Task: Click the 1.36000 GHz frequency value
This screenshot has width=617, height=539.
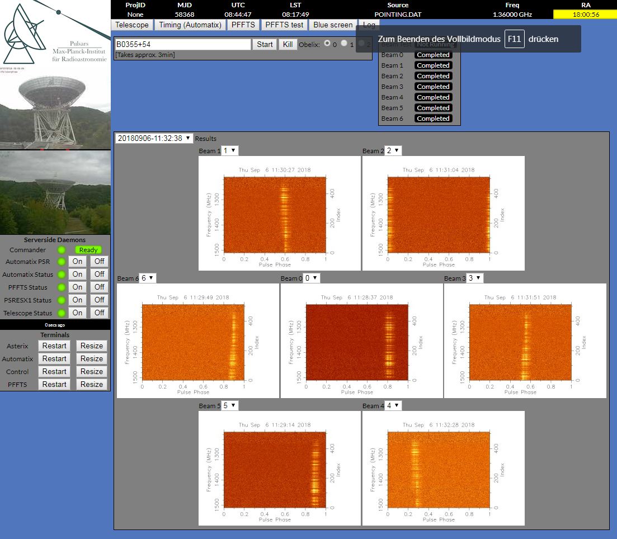Action: point(512,15)
